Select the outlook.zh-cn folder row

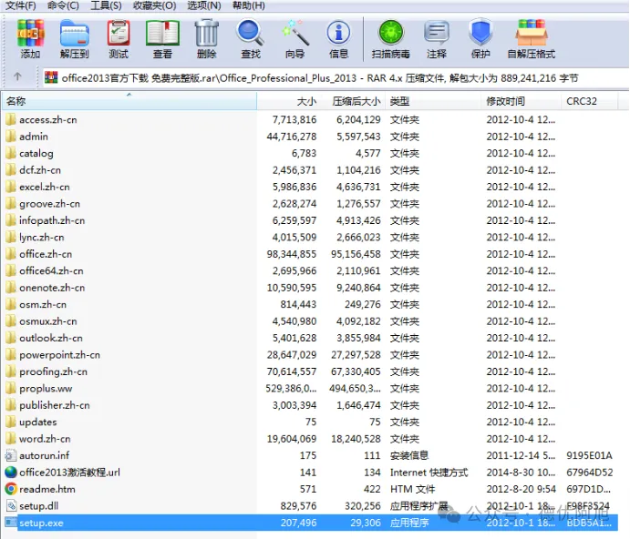(309, 338)
